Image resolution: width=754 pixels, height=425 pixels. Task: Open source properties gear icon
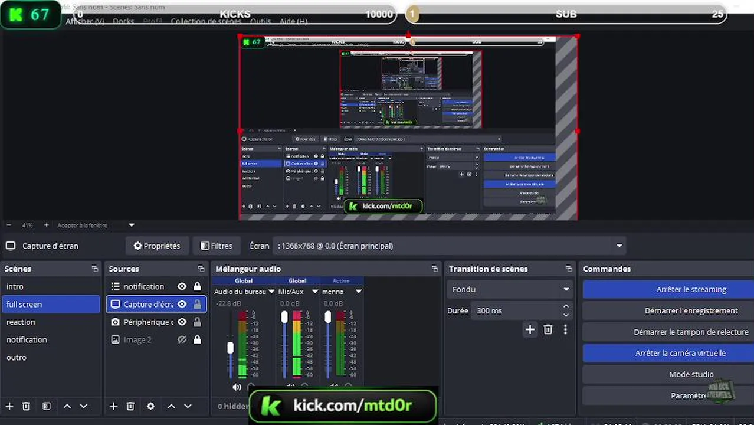pos(150,406)
